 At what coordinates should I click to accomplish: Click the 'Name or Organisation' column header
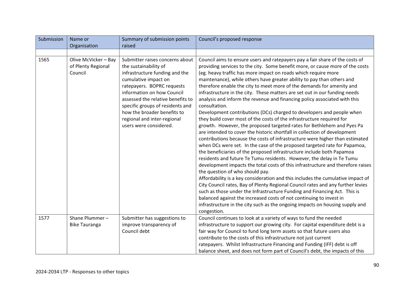(x=93, y=42)
